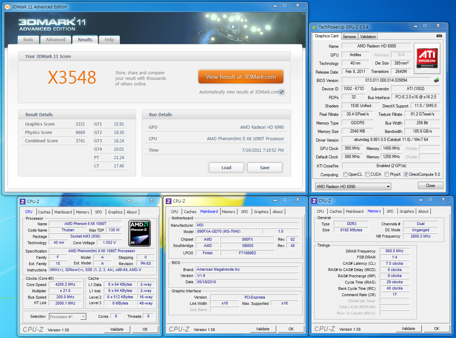
Task: Click the CAS# Latency value 7.0 clocks
Action: click(x=394, y=264)
